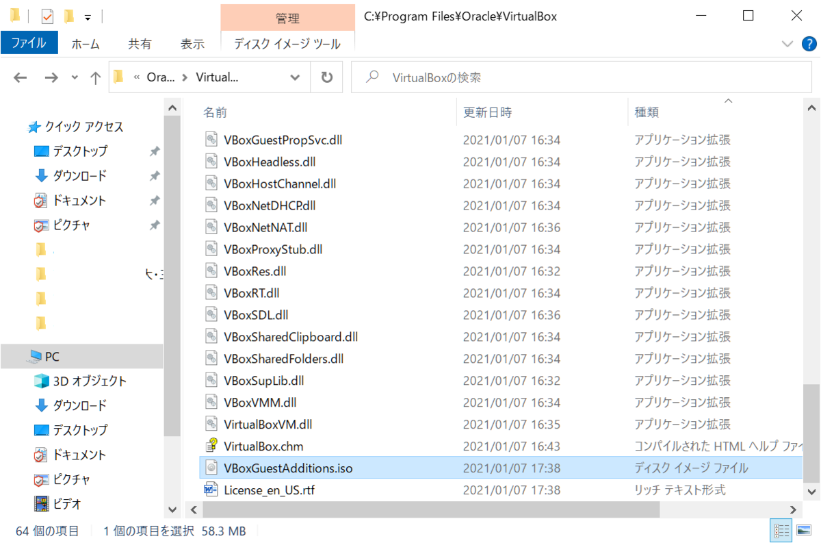This screenshot has width=821, height=543.
Task: Open 3D オブジェクト under PC
Action: tap(81, 381)
